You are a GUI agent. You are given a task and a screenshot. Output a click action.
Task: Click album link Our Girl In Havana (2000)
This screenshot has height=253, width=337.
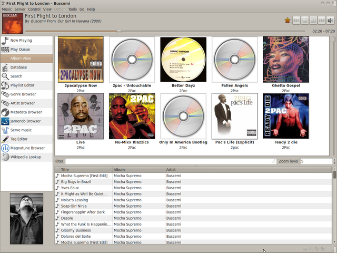coord(80,21)
